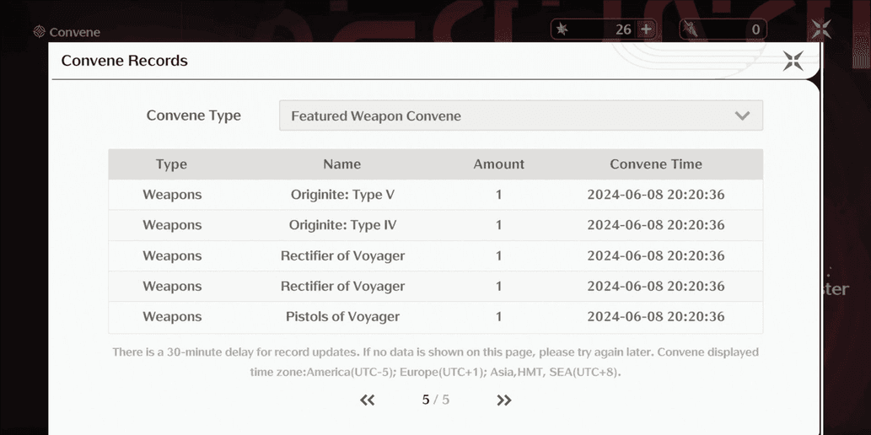The image size is (871, 435).
Task: Click the Forging Tide count of 0
Action: (755, 30)
